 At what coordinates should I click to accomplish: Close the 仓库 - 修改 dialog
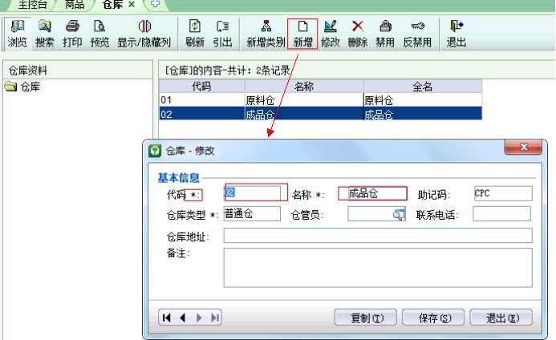(523, 147)
